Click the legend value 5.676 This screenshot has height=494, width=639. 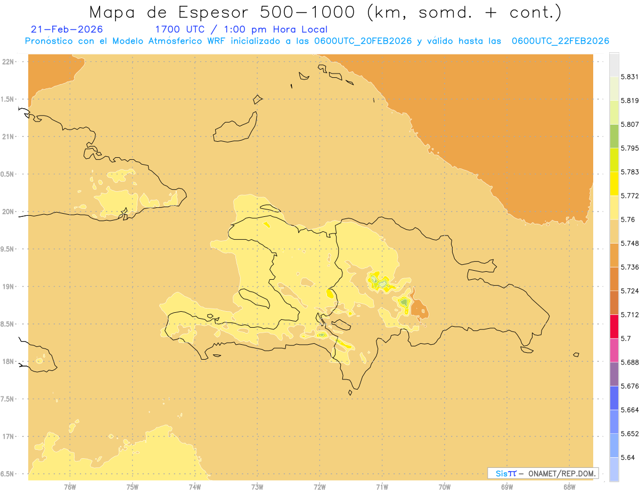[x=629, y=386]
